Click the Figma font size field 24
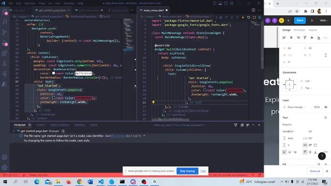The image size is (331, 186). [310, 131]
